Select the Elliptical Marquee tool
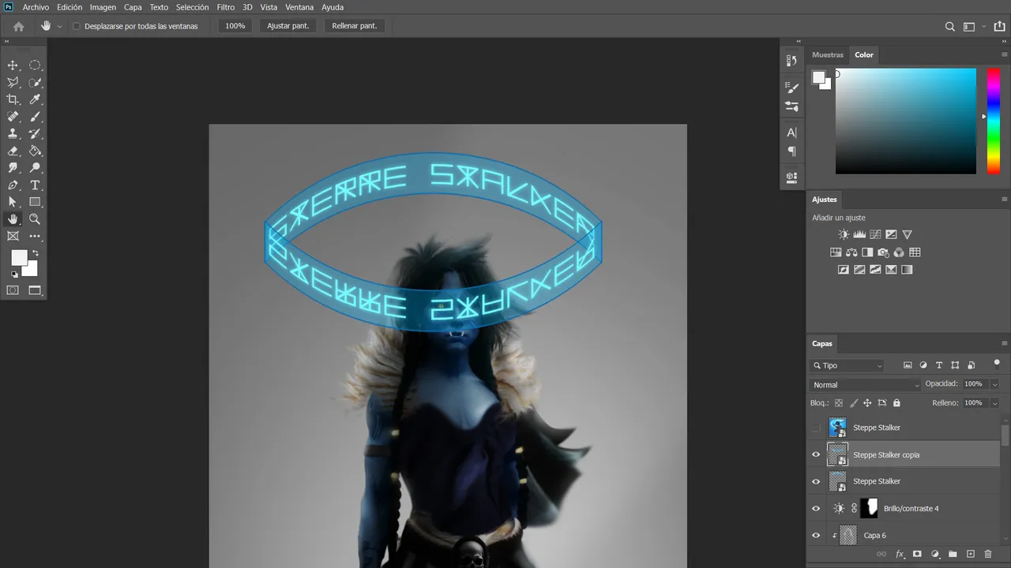The height and width of the screenshot is (568, 1011). pos(35,65)
